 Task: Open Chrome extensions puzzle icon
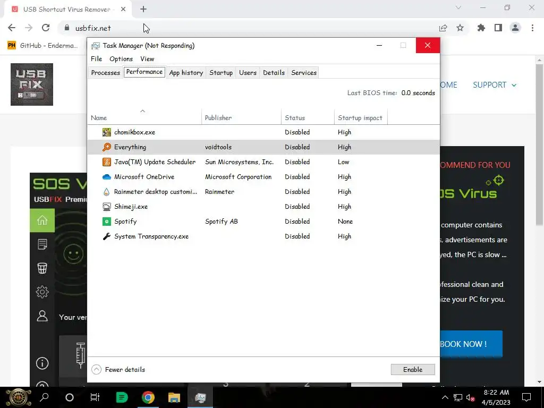point(481,28)
